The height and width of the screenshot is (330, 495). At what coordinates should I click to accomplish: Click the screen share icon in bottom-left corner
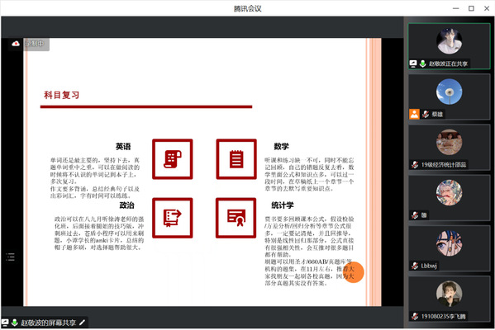coord(5,323)
